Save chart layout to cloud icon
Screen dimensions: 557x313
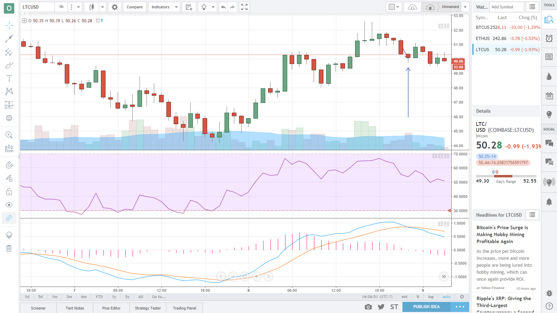coord(430,7)
